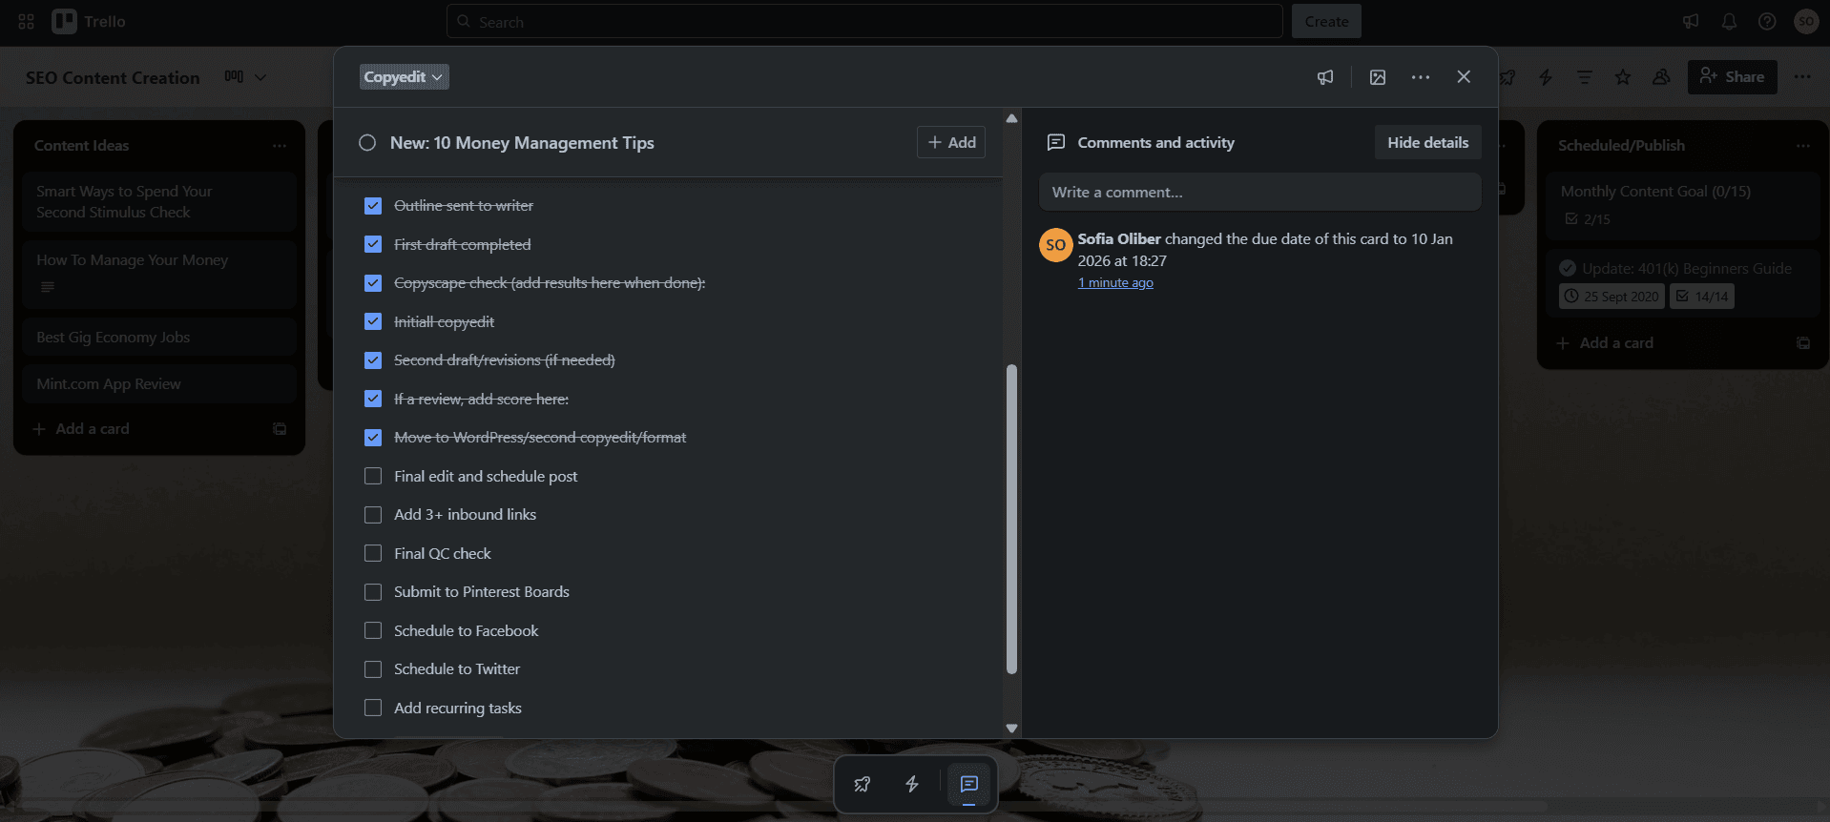Open the Trello app switcher grid icon
Image resolution: width=1830 pixels, height=822 pixels.
click(26, 21)
